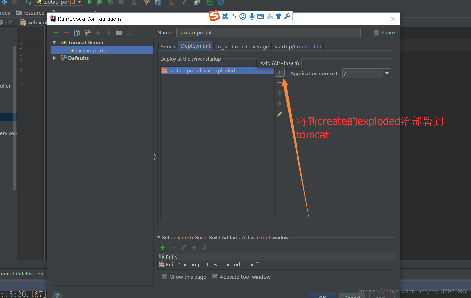Toggle Sogou punctuation mode
The height and width of the screenshot is (298, 471).
click(234, 16)
